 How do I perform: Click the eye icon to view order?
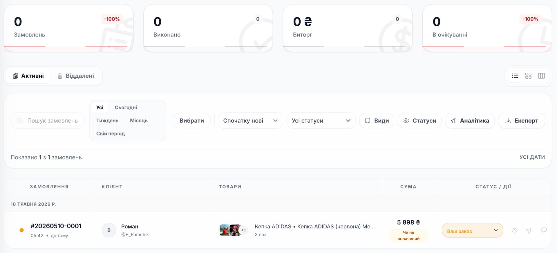pyautogui.click(x=514, y=230)
